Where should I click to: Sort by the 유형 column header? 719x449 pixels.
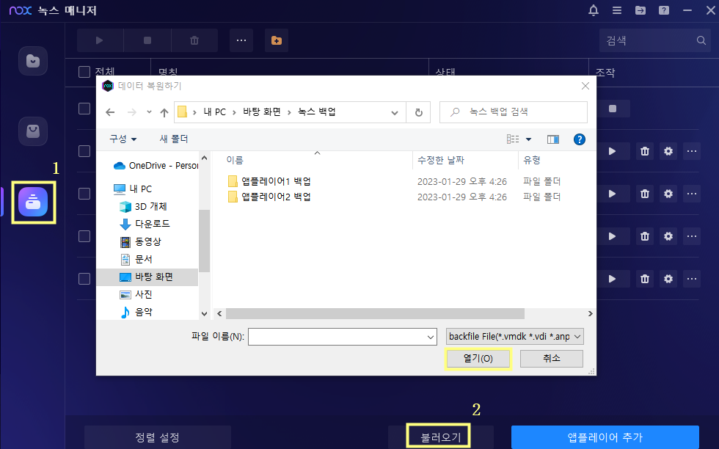532,160
